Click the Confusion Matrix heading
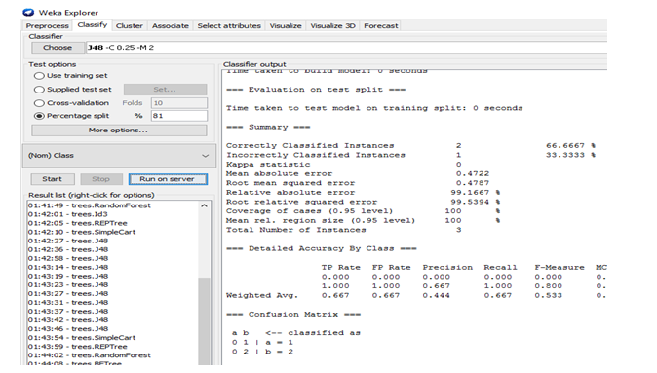 pyautogui.click(x=292, y=315)
